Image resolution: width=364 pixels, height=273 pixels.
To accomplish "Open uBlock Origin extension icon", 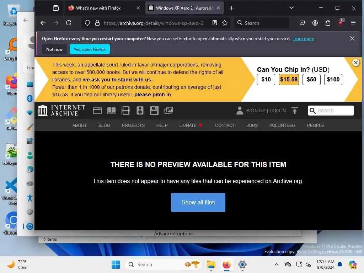I will pyautogui.click(x=341, y=22).
